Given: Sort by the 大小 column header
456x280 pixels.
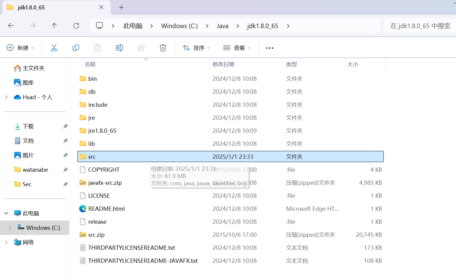Looking at the screenshot, I should [x=353, y=64].
